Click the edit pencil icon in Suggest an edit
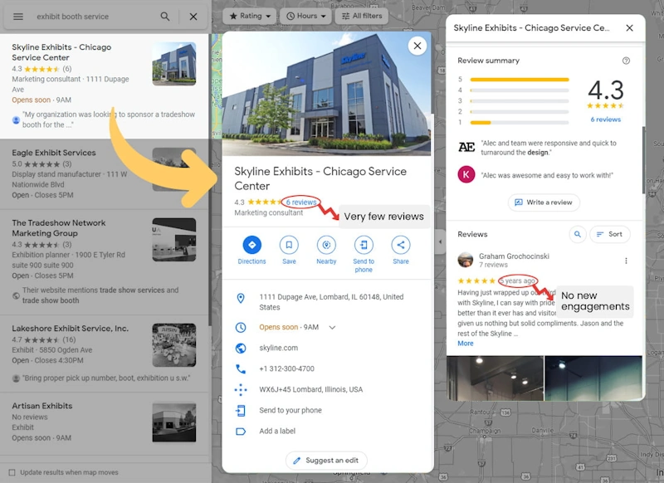The height and width of the screenshot is (483, 664). 297,460
